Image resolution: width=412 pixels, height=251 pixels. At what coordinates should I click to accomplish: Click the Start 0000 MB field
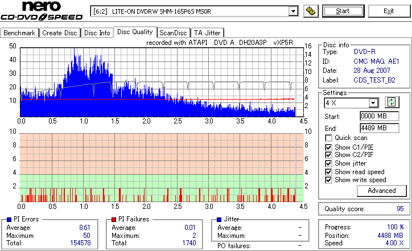pos(379,116)
